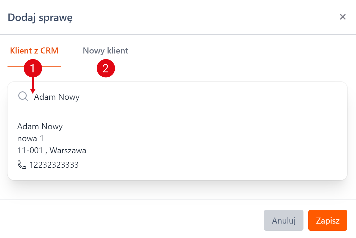Click the red badge numbered 1
Screen dimensions: 356x238
33,68
